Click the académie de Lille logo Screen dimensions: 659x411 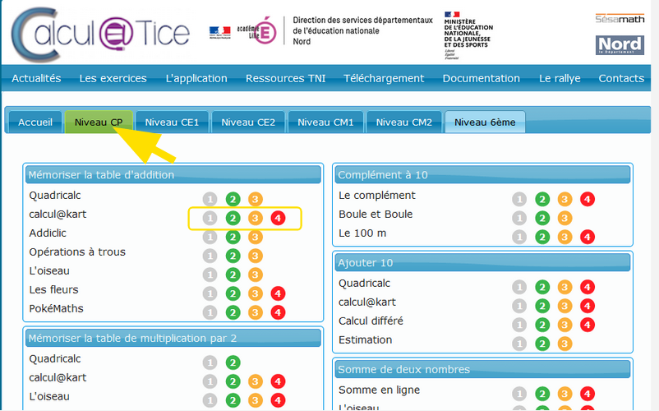tap(257, 30)
